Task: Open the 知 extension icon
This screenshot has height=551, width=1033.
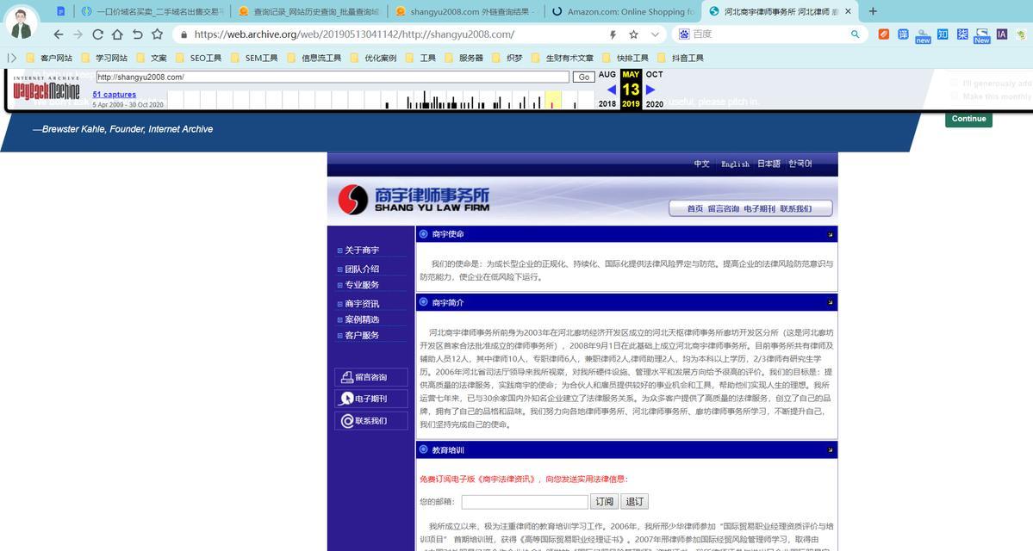Action: click(x=943, y=34)
